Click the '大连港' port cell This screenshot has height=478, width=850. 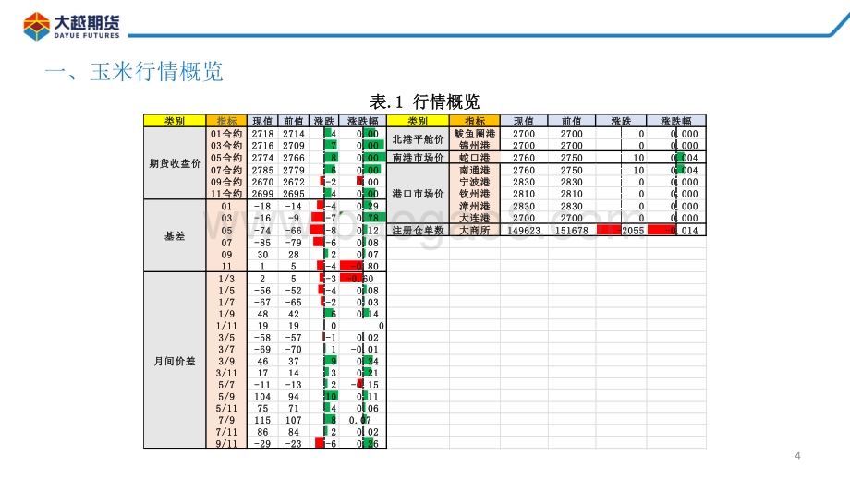[x=475, y=218]
